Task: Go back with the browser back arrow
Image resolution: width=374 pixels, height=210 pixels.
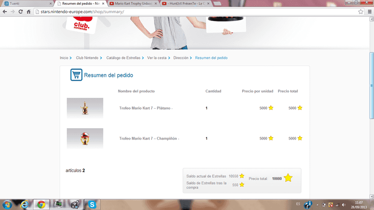Action: point(5,12)
